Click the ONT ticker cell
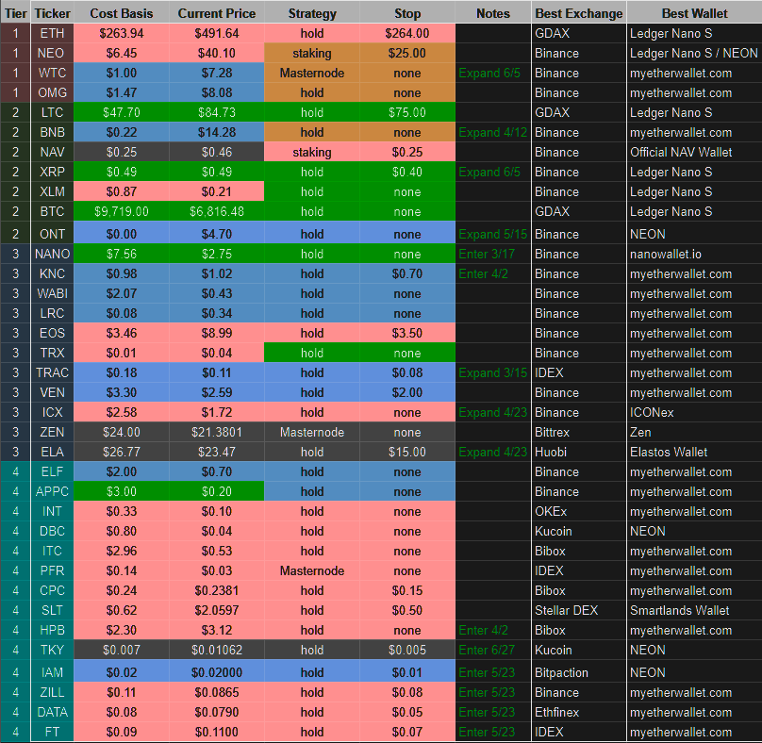The width and height of the screenshot is (762, 743). coord(52,234)
